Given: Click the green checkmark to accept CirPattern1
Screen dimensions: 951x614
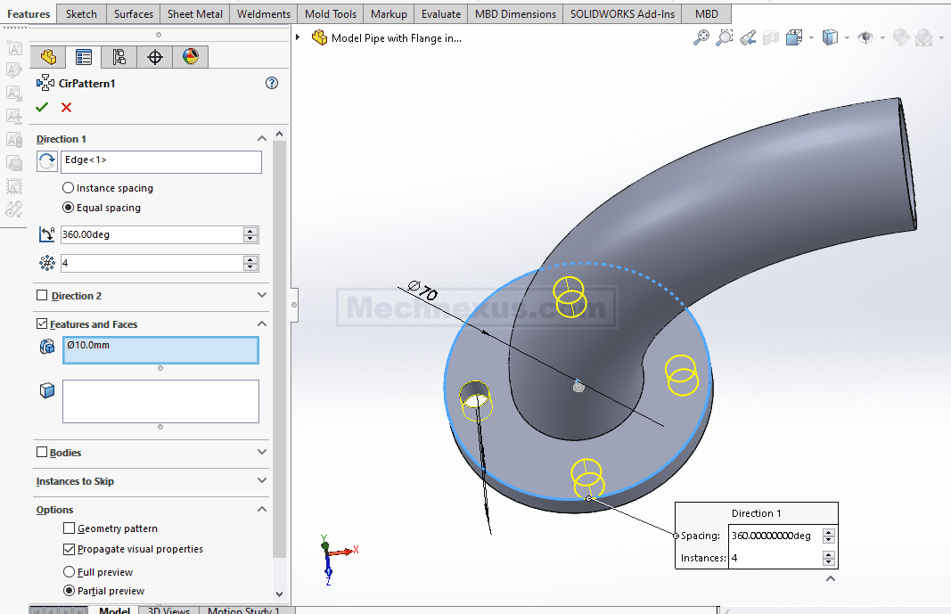Looking at the screenshot, I should tap(41, 108).
